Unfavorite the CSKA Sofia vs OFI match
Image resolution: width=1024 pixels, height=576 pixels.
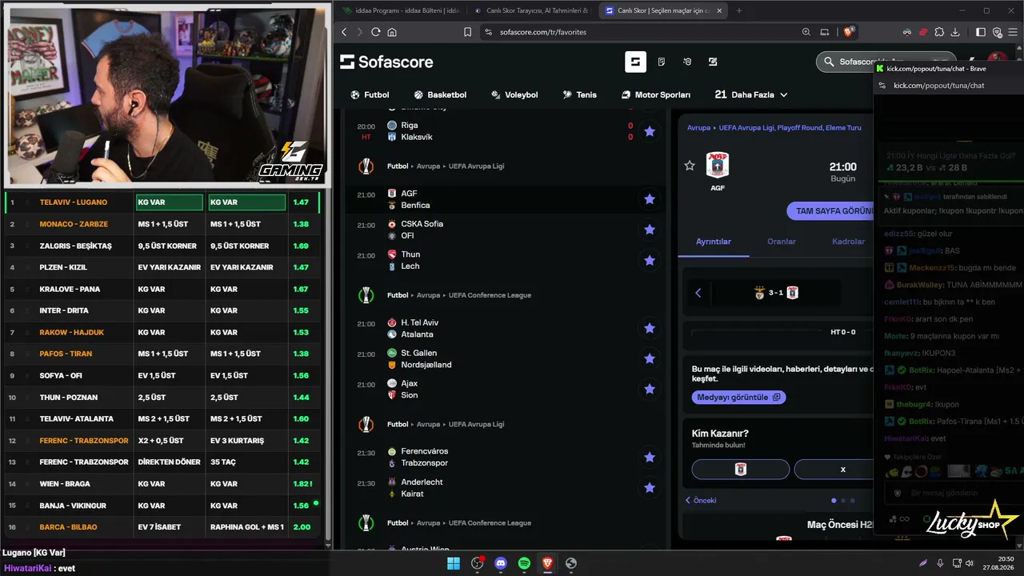650,230
